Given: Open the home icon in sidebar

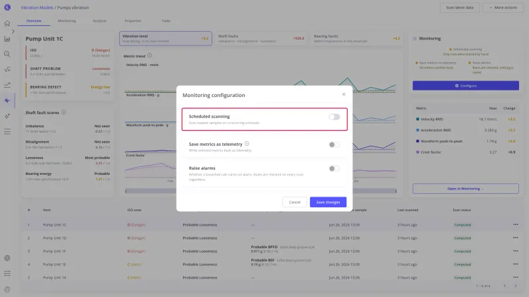Looking at the screenshot, I should [7, 23].
